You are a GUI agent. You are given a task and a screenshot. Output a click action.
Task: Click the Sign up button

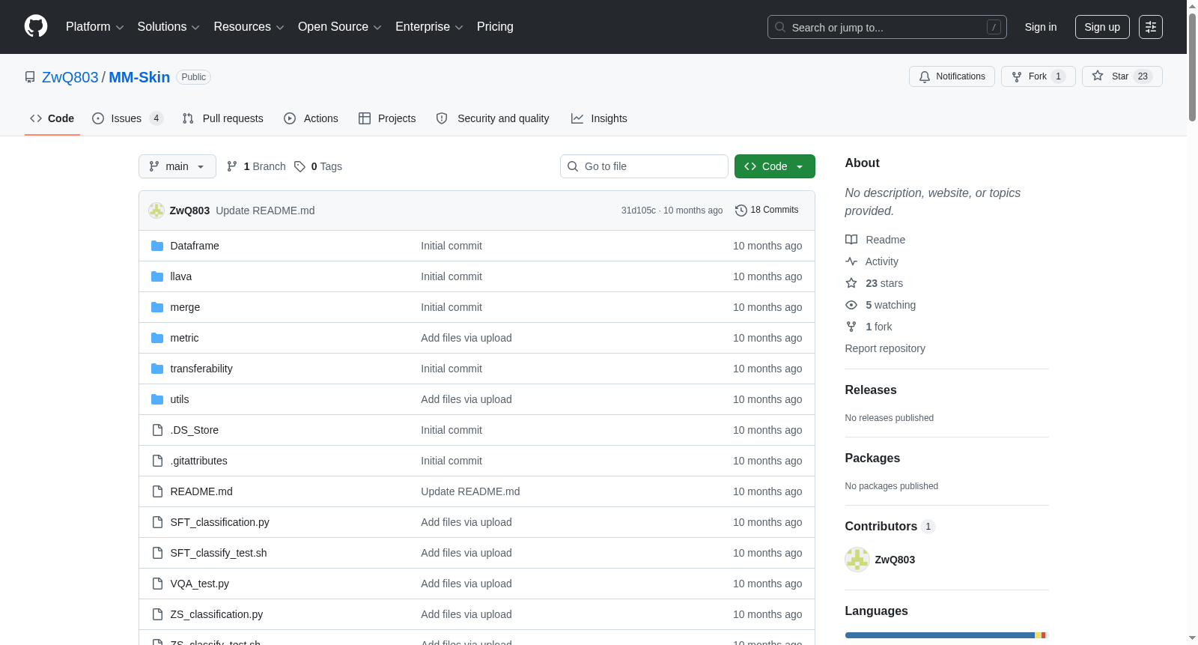[x=1102, y=27]
